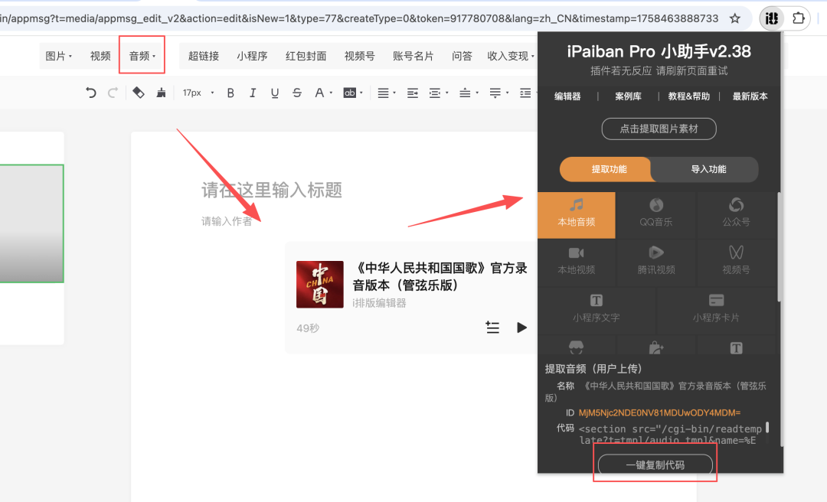Open the 教程&帮助 link
This screenshot has height=502, width=827.
[689, 96]
